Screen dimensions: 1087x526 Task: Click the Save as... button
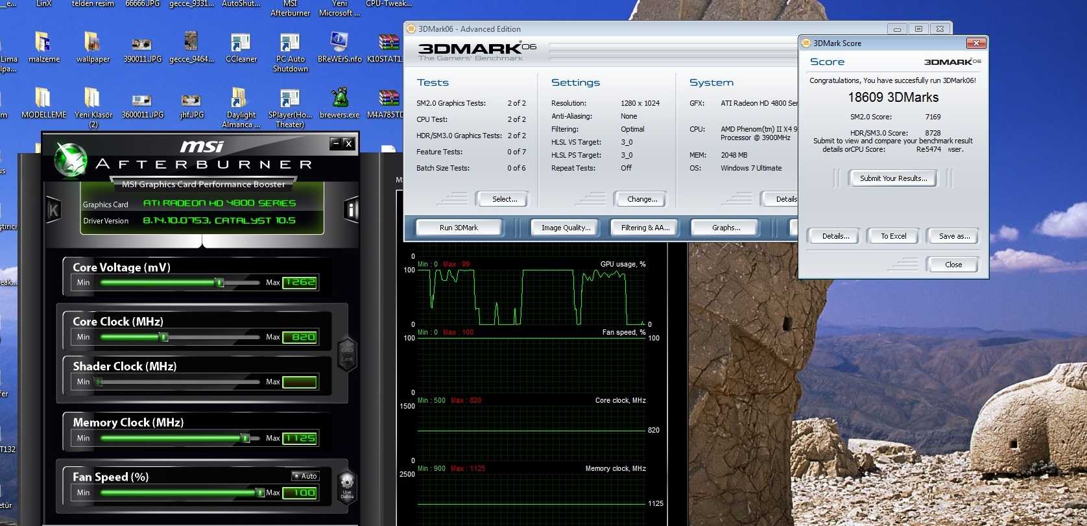tap(954, 236)
